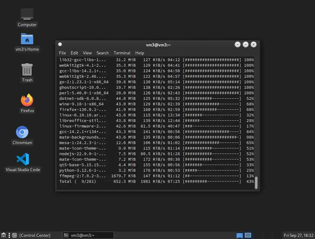Open the Edit menu in terminal
The image size is (315, 239).
pyautogui.click(x=74, y=53)
